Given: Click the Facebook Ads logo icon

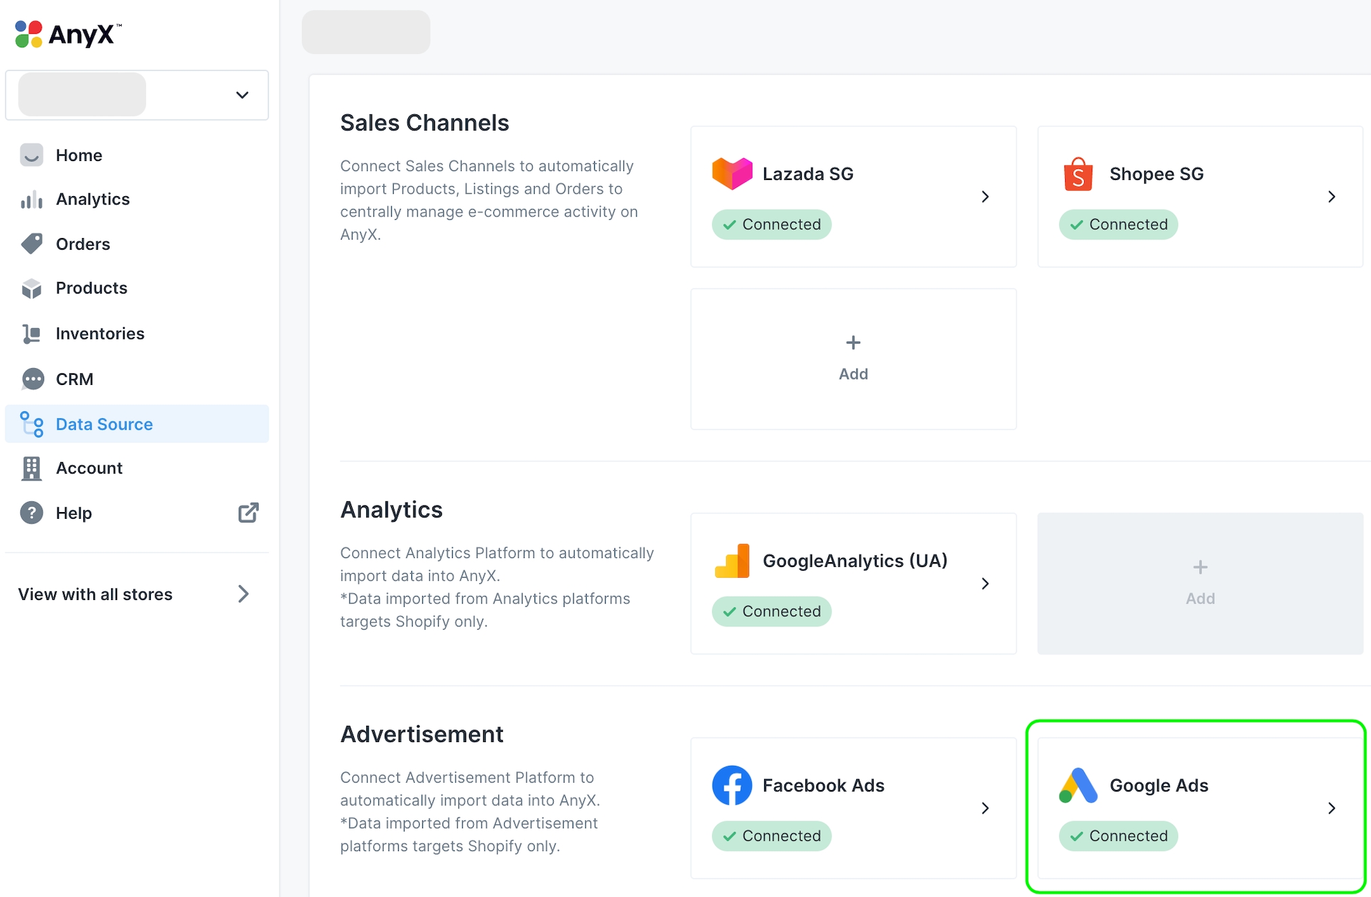Looking at the screenshot, I should (x=732, y=785).
